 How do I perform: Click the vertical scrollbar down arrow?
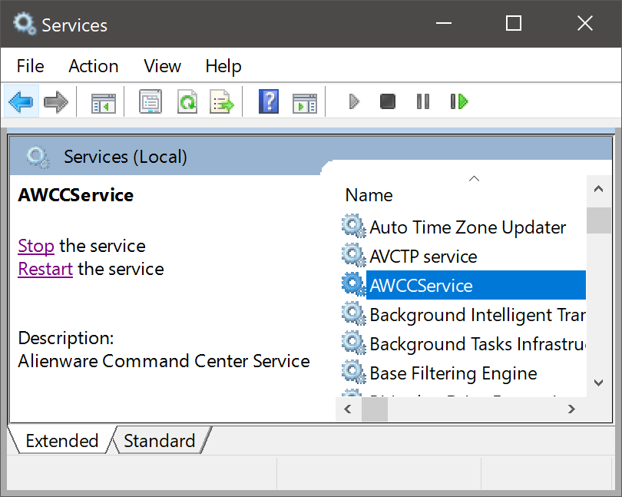[599, 383]
